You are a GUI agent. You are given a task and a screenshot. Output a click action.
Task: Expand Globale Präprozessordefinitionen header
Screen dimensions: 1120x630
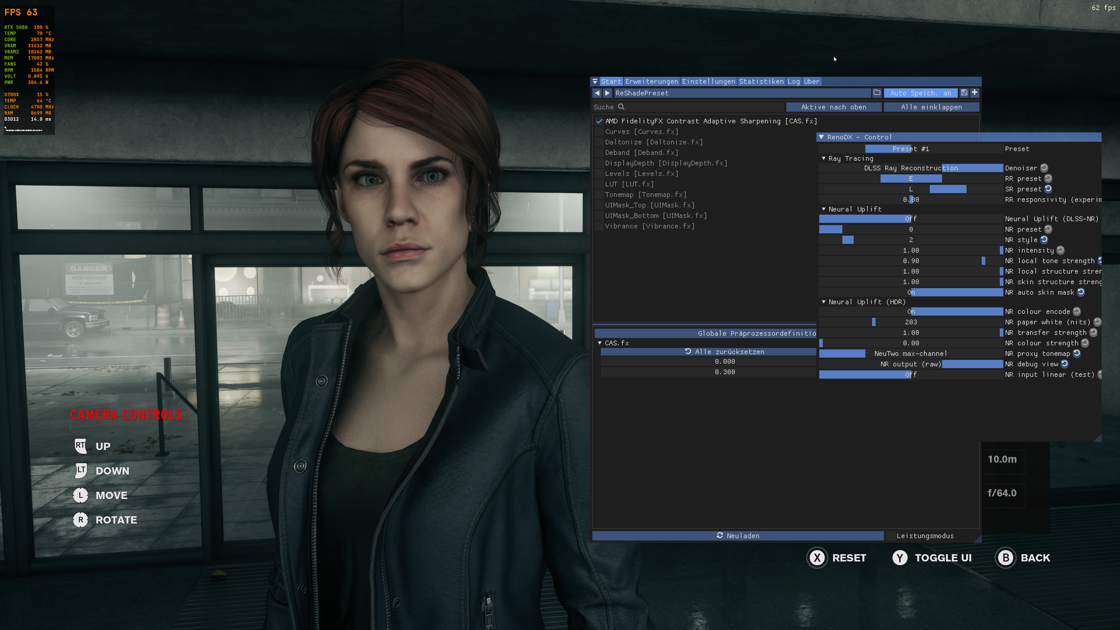[705, 333]
